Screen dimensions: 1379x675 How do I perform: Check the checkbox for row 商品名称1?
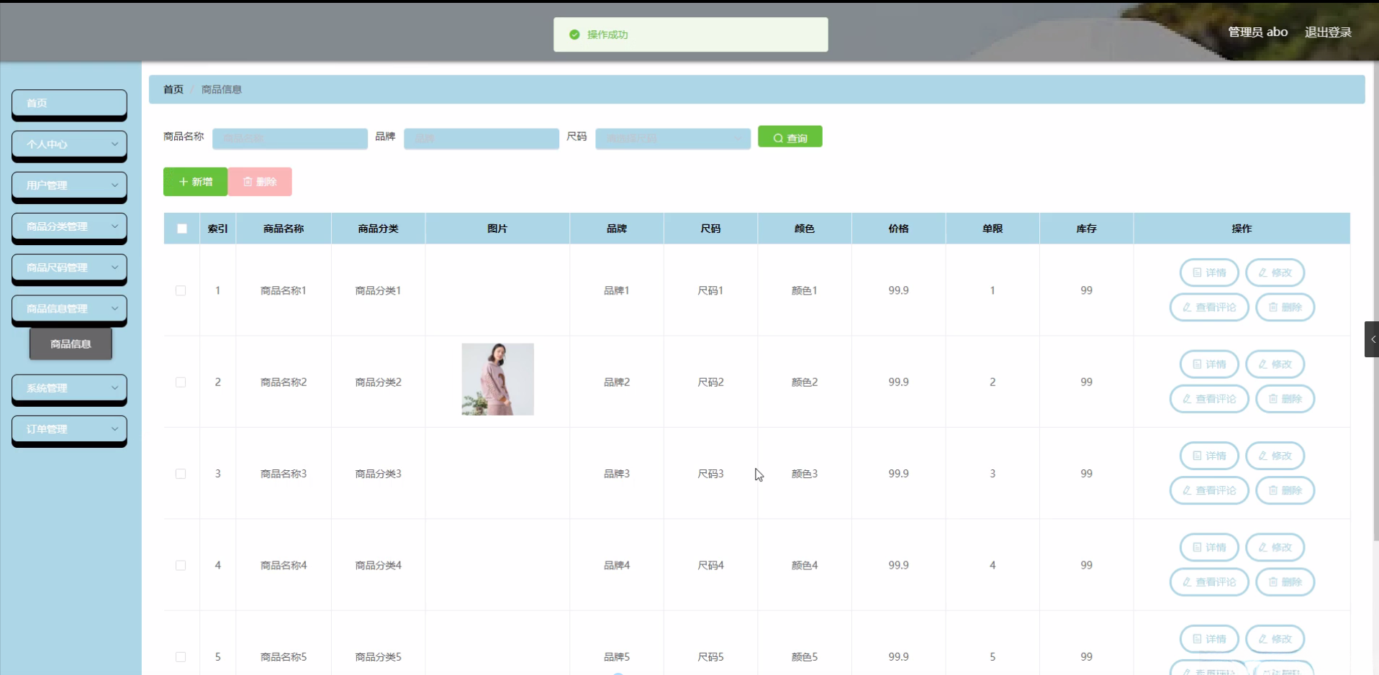point(181,290)
